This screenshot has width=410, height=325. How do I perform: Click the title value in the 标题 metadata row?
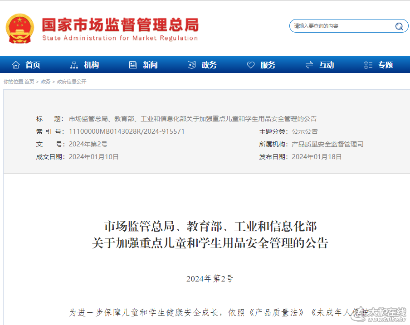193,119
